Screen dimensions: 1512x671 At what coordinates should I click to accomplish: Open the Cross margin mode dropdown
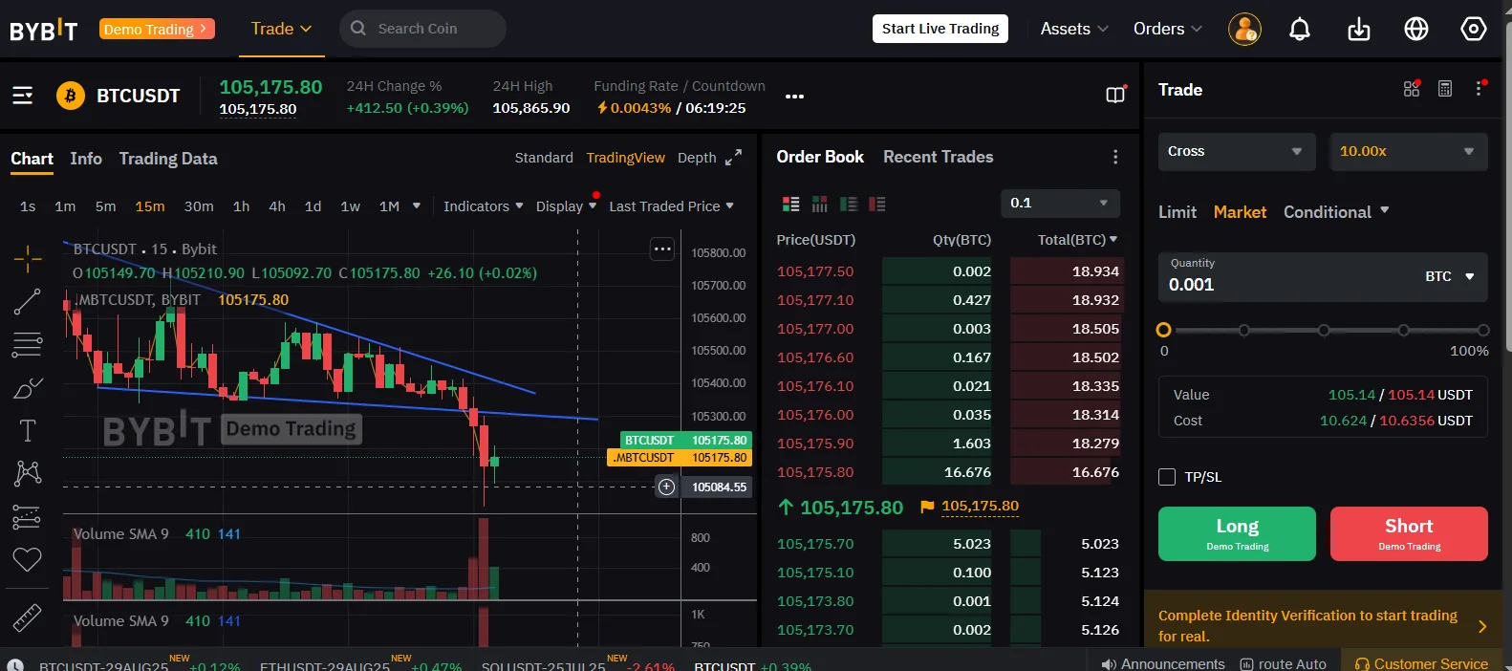coord(1235,151)
